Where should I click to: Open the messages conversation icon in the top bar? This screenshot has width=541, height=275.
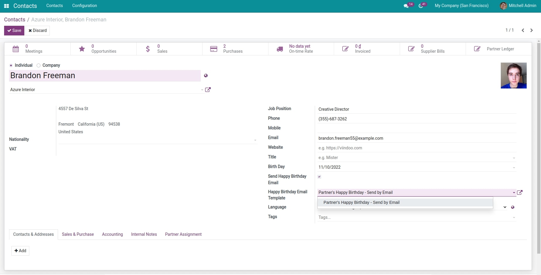pos(406,6)
